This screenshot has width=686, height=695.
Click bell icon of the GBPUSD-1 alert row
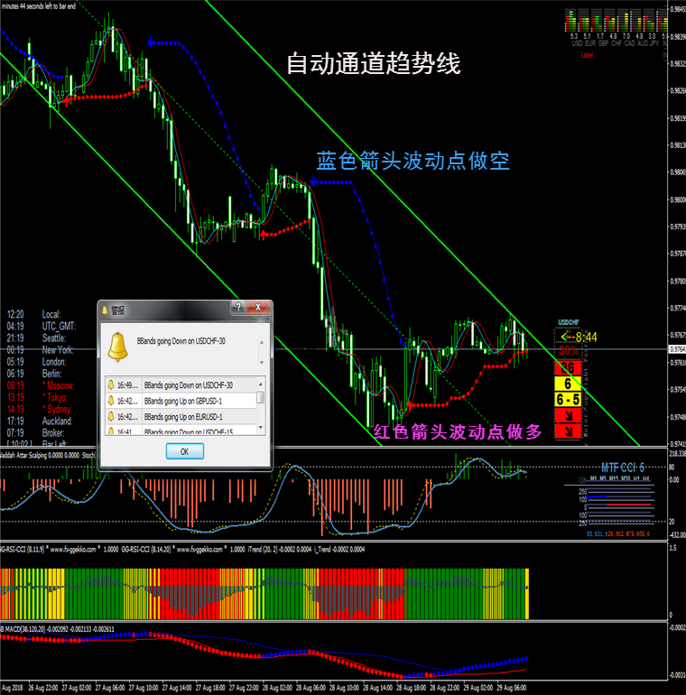pos(111,401)
